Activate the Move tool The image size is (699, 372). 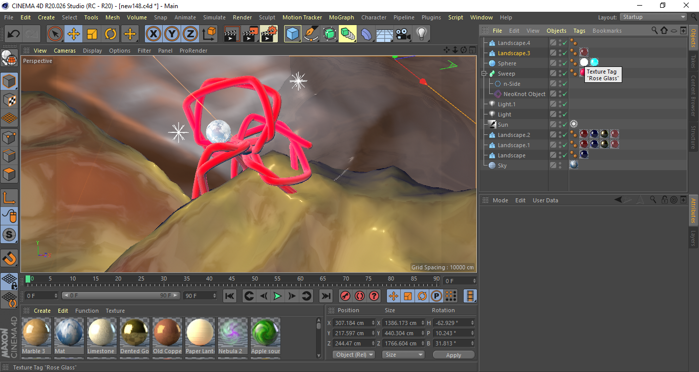pyautogui.click(x=74, y=34)
